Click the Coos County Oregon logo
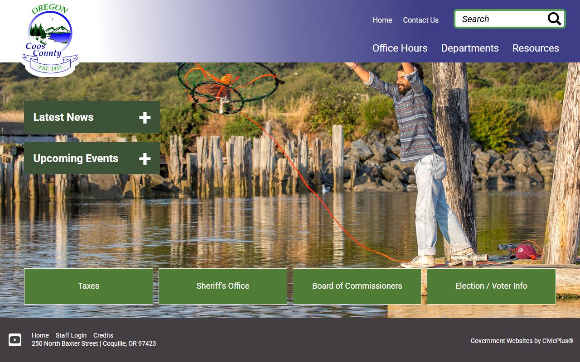Viewport: 580px width, 362px height. coord(50,40)
